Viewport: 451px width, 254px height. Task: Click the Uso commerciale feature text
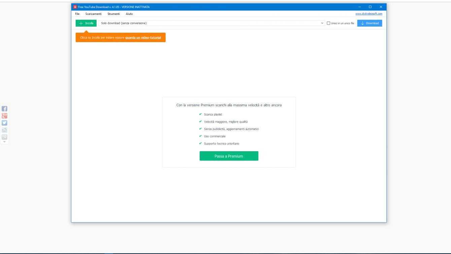[x=215, y=136]
